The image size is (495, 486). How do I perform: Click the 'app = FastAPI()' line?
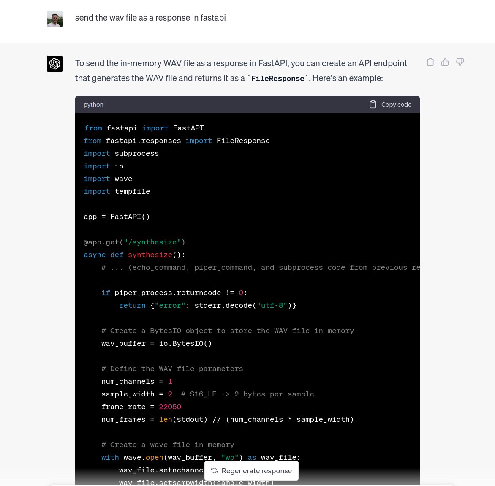click(117, 217)
